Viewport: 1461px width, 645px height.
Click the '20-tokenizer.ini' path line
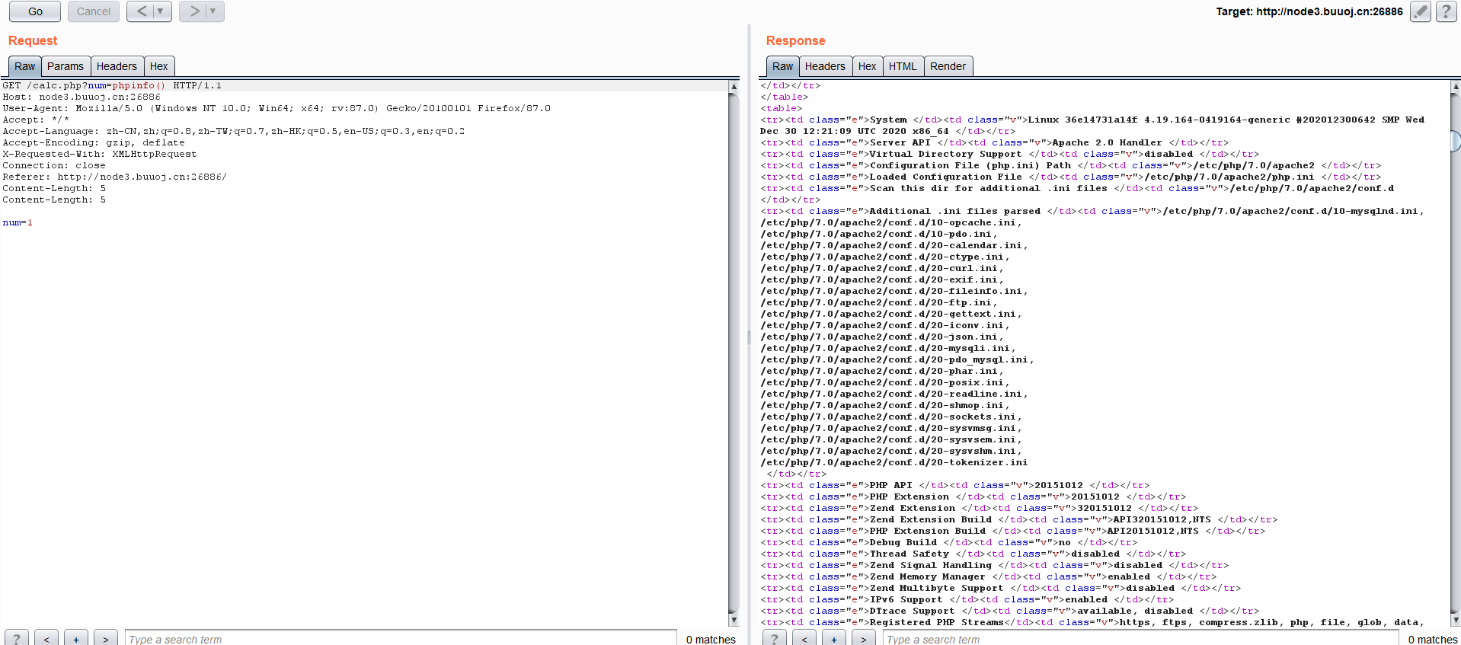(x=894, y=462)
